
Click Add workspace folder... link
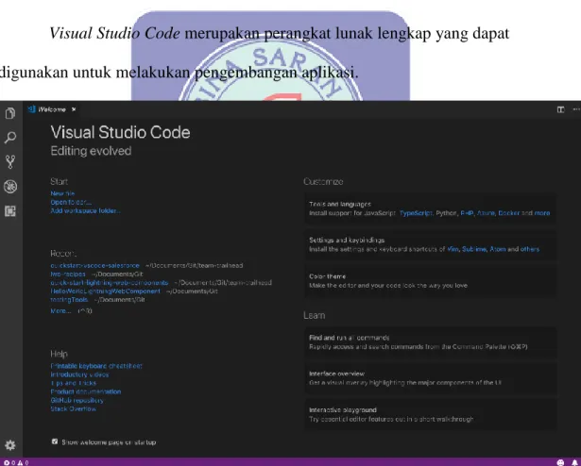coord(86,210)
